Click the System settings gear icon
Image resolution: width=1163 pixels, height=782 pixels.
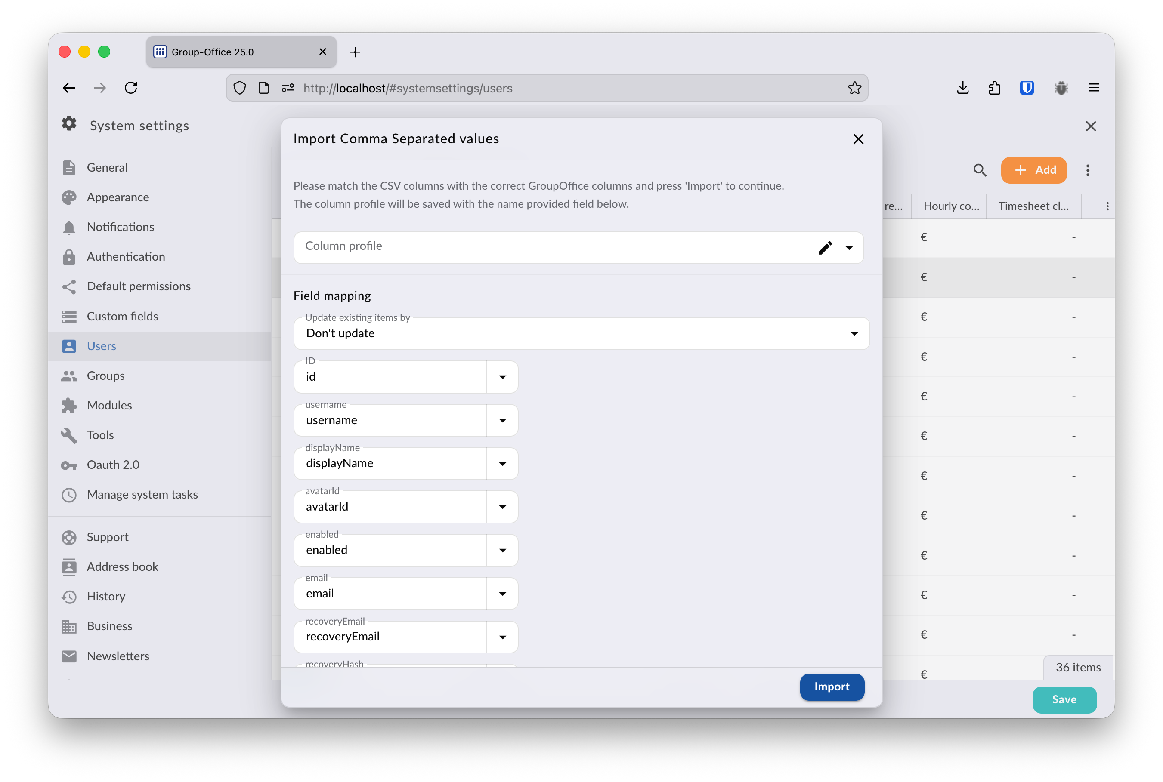[69, 124]
